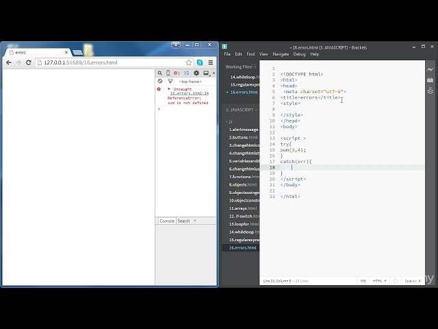Open DevTools settings gear icon

196,73
